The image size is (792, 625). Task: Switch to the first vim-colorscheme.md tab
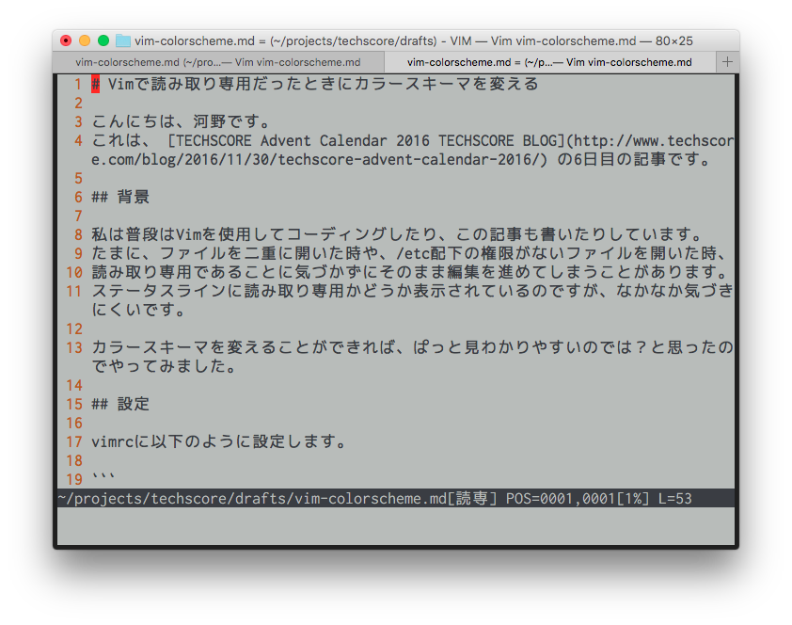218,62
